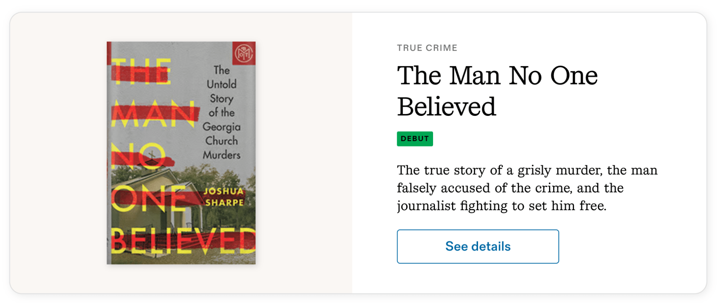Click the yellow word THE on the cover

(x=141, y=72)
